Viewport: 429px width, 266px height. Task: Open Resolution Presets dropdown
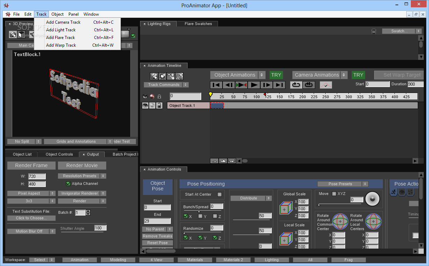click(x=82, y=176)
